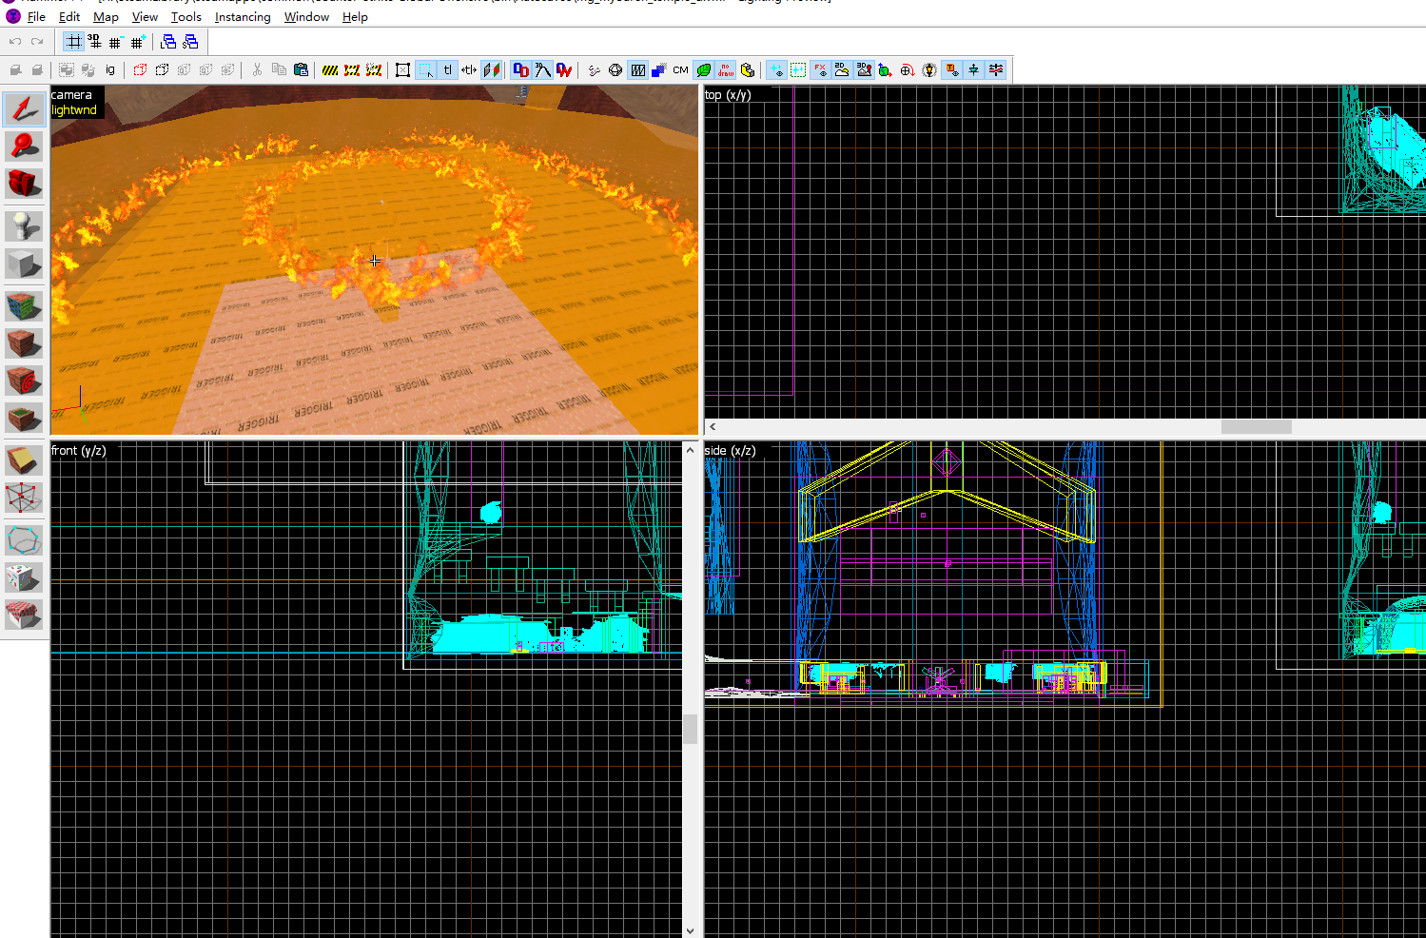The image size is (1426, 938).
Task: Click the Smaller Grid icon
Action: coord(117,42)
